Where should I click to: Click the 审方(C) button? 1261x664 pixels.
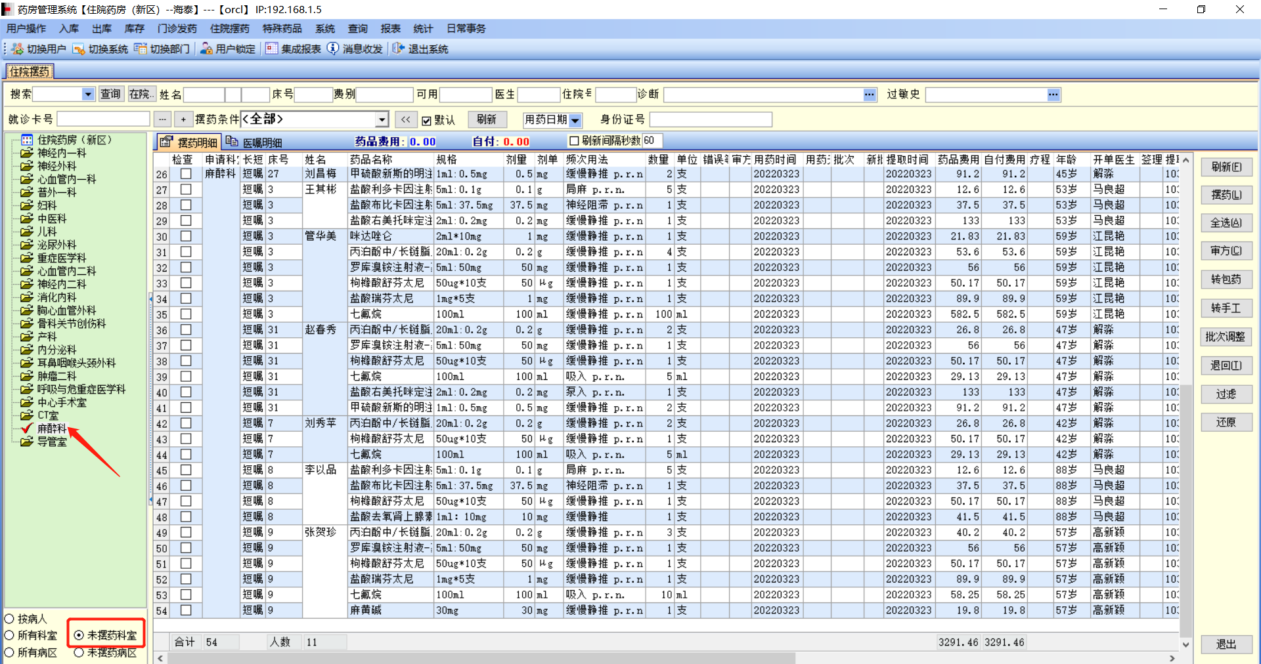click(x=1226, y=251)
